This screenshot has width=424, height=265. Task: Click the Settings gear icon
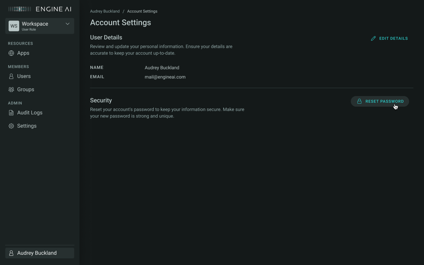pyautogui.click(x=11, y=126)
